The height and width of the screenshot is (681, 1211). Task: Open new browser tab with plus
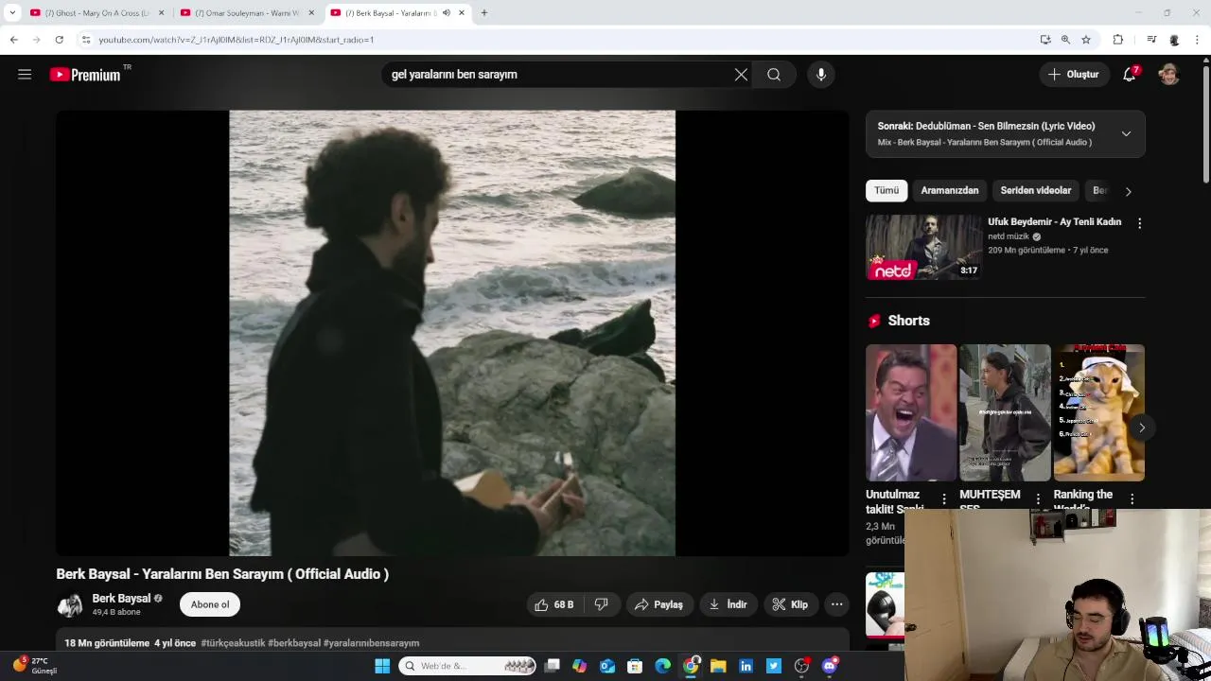483,13
